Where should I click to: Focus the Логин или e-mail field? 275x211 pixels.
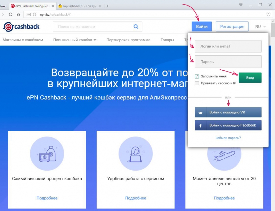[228, 46]
